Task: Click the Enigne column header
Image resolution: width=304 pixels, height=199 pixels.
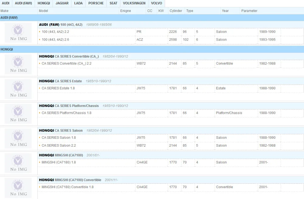Action: coord(126,11)
